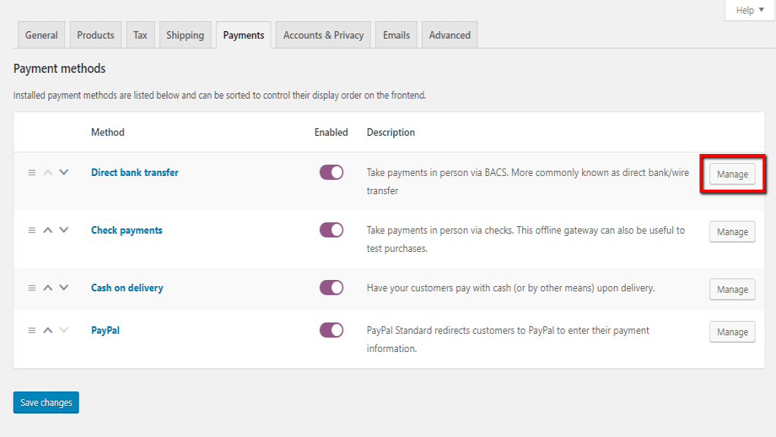Disable the Direct bank transfer toggle
The height and width of the screenshot is (437, 776).
(x=331, y=173)
